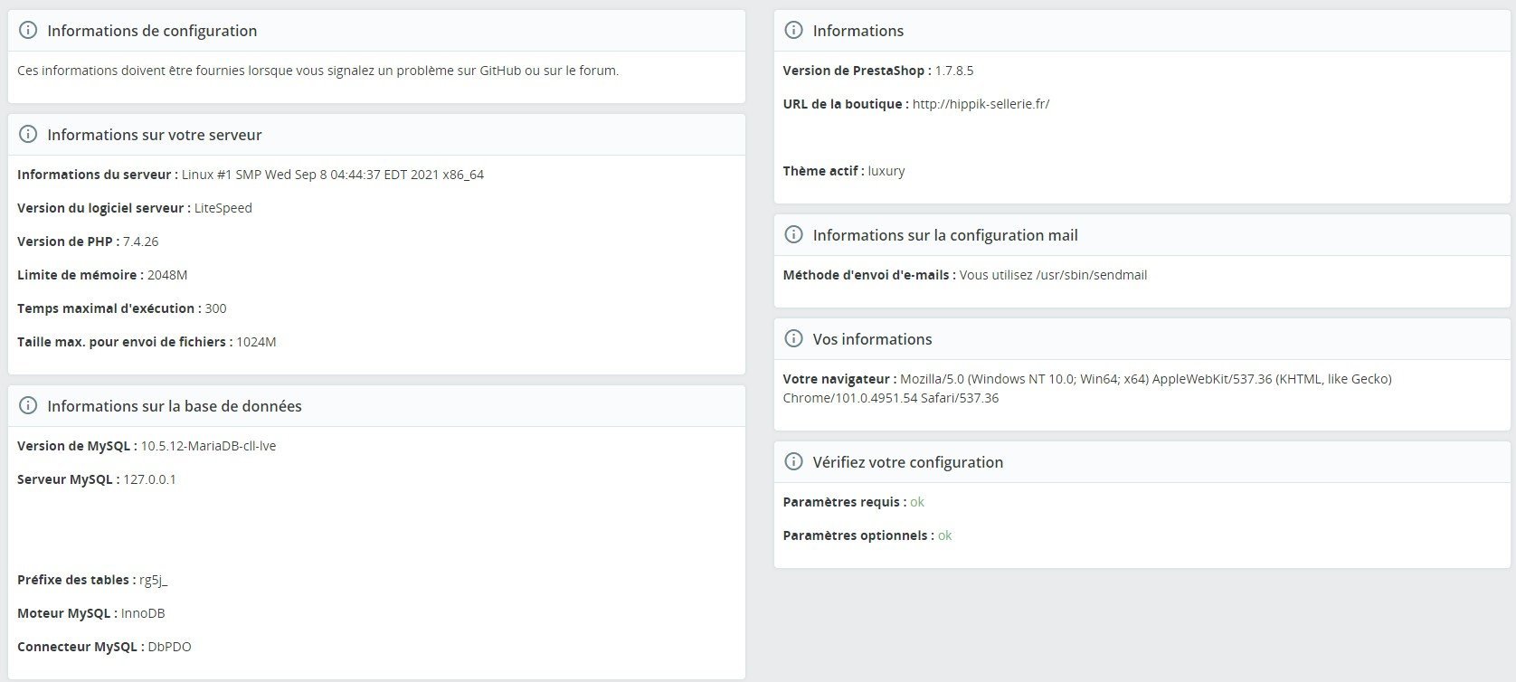The height and width of the screenshot is (682, 1516).
Task: Click the MySQL server value 127.0.0.1
Action: [149, 479]
